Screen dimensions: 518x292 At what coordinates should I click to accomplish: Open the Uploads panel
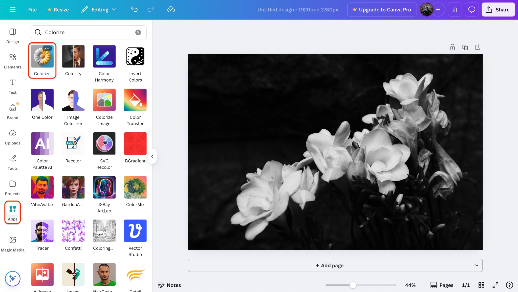(12, 137)
